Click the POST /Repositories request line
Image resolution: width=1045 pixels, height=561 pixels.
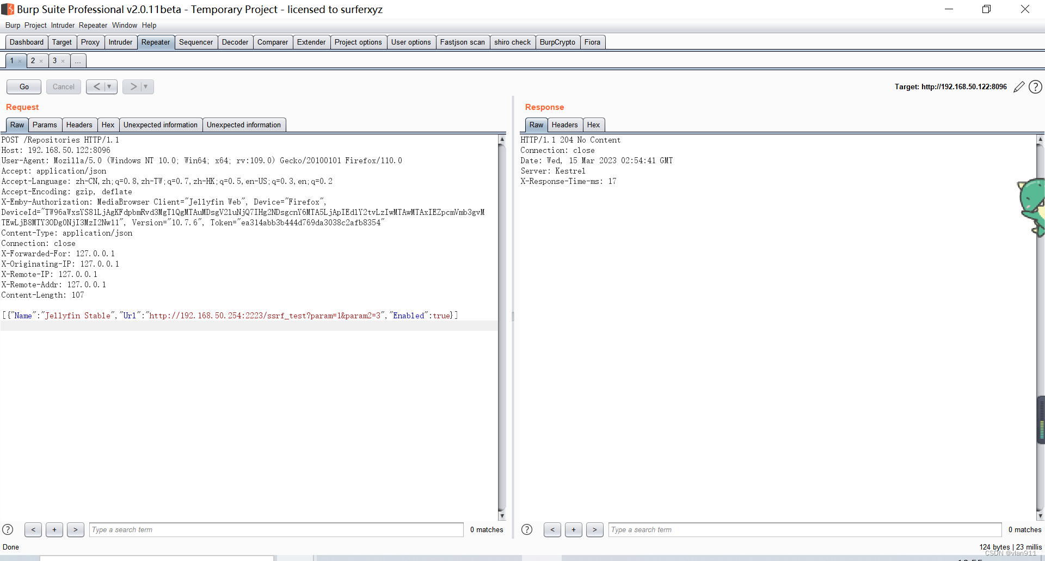coord(60,140)
